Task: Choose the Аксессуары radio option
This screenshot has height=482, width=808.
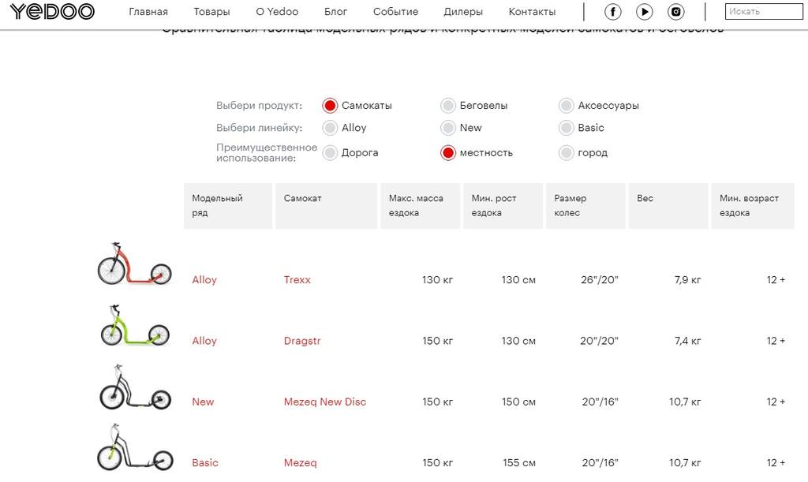Action: click(566, 106)
